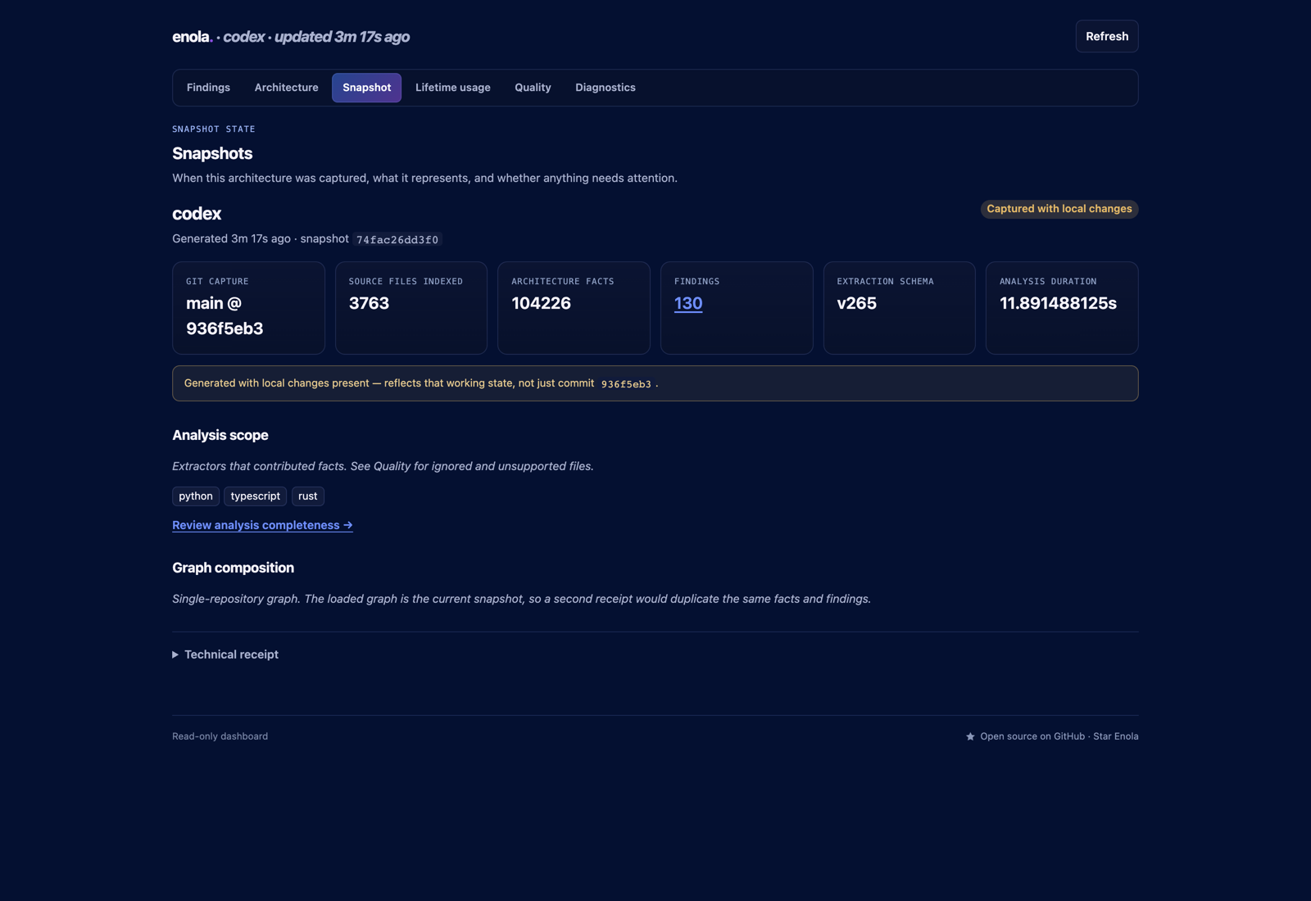Click the Technical receipt disclosure triangle
The width and height of the screenshot is (1311, 901).
click(x=175, y=654)
